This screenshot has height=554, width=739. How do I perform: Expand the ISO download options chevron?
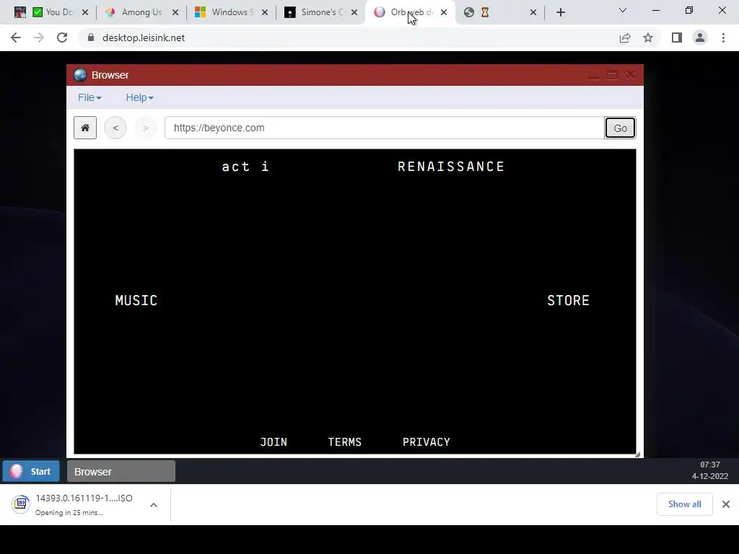pos(154,505)
